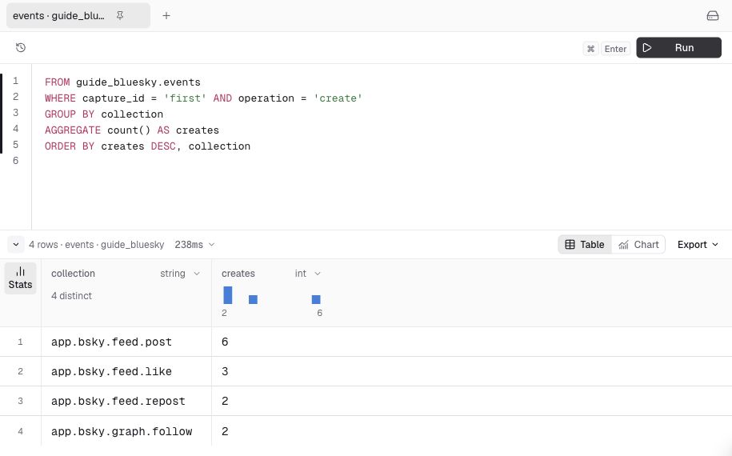Run the query with the Run button
Image resolution: width=732 pixels, height=456 pixels.
click(x=678, y=48)
